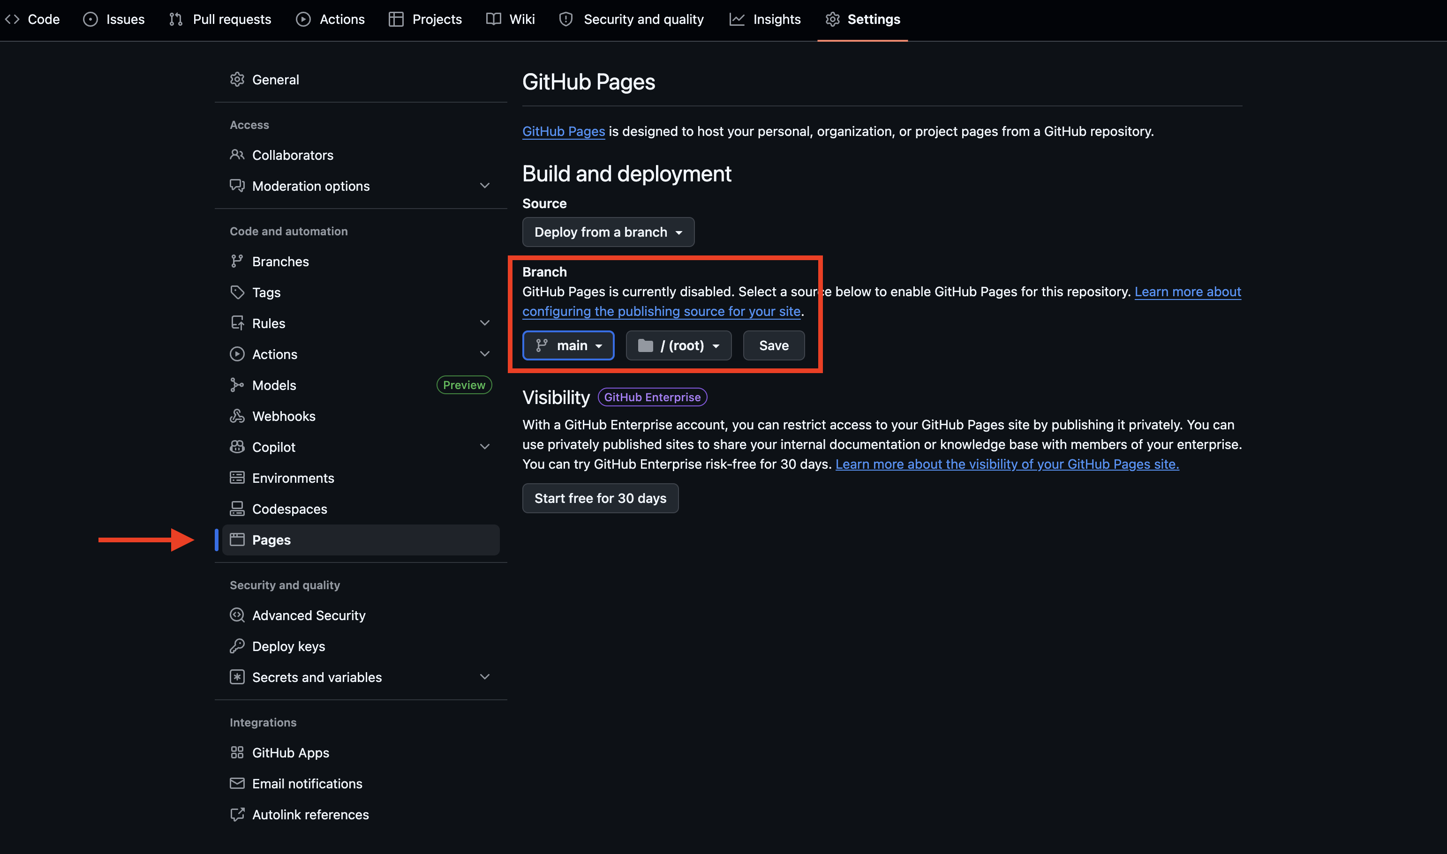Open the configuring publishing source link
Image resolution: width=1447 pixels, height=854 pixels.
661,311
